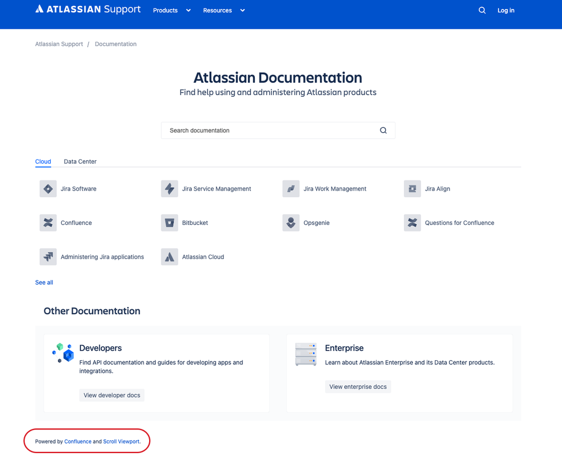
Task: Click See all products link
Action: (44, 282)
